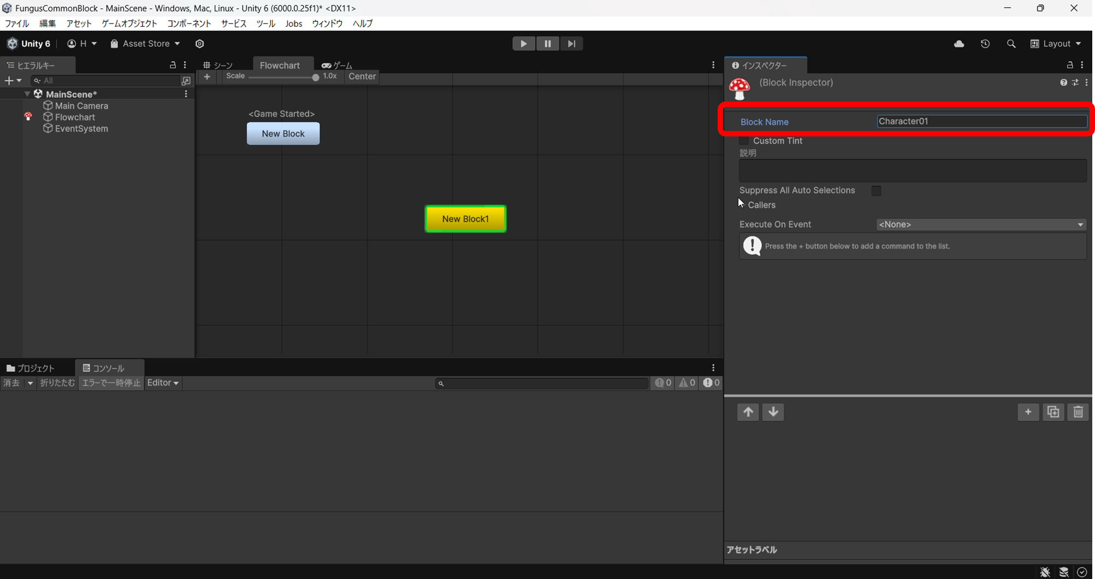Open the Layout dropdown
Image resolution: width=1095 pixels, height=579 pixels.
(x=1055, y=43)
